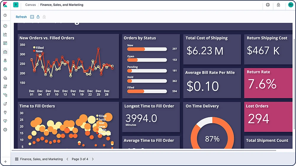This screenshot has width=296, height=166.
Task: Open the Maps pin icon in sidebar
Action: (5, 61)
